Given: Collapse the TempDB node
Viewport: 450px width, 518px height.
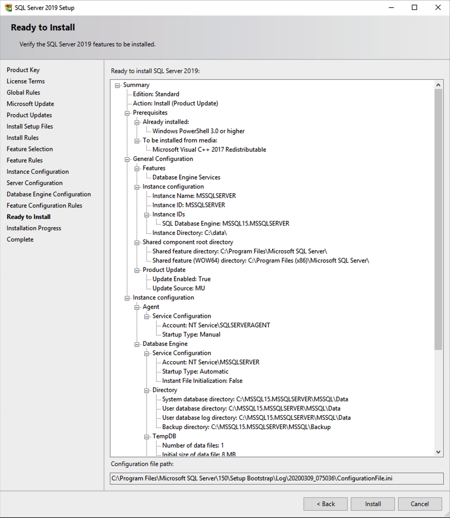Looking at the screenshot, I should click(146, 437).
